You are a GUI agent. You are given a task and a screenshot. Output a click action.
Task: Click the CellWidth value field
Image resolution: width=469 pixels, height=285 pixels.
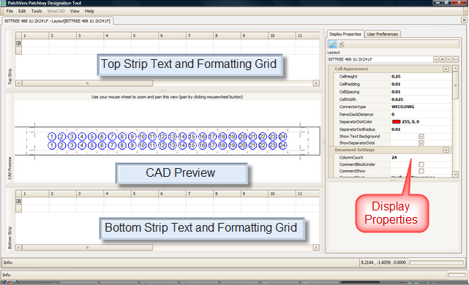click(421, 99)
